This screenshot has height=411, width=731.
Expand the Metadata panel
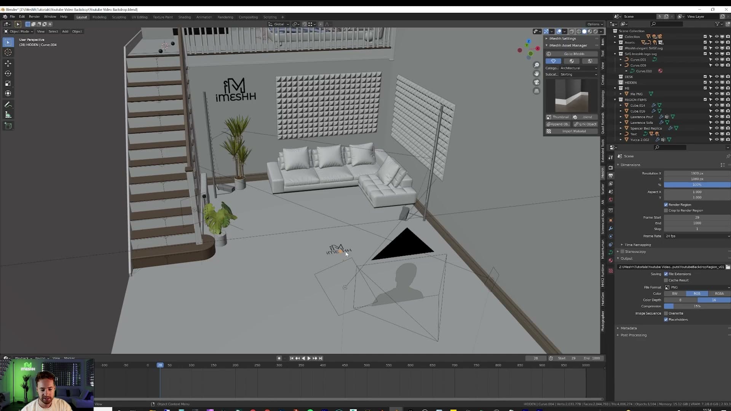point(628,328)
